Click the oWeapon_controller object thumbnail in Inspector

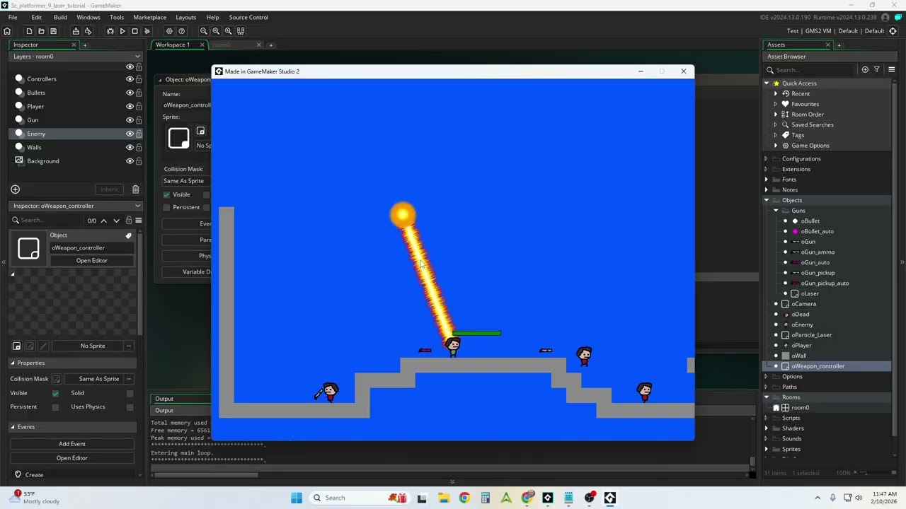point(28,248)
